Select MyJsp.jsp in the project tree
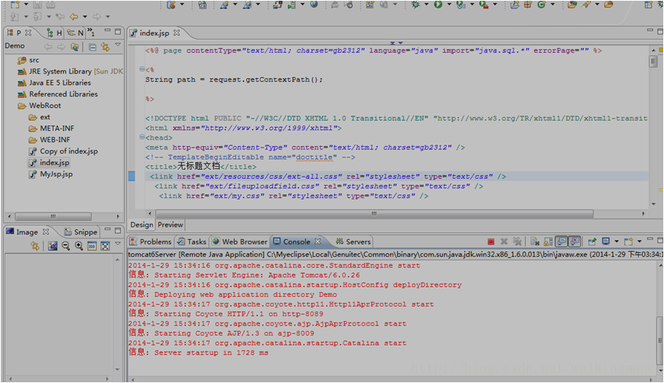This screenshot has width=664, height=383. click(x=56, y=174)
